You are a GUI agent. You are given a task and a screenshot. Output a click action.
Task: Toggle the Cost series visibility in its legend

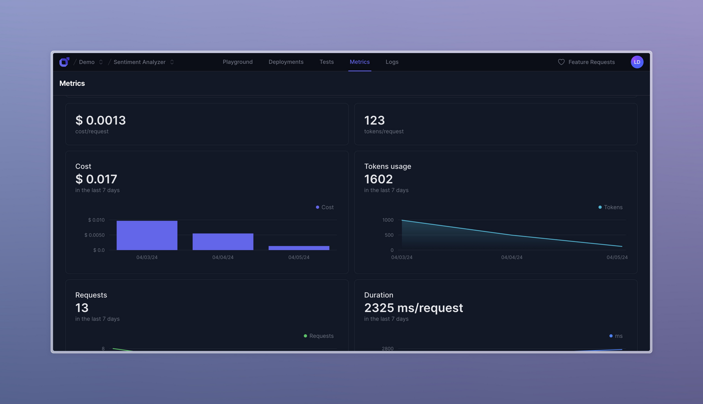[x=324, y=207]
